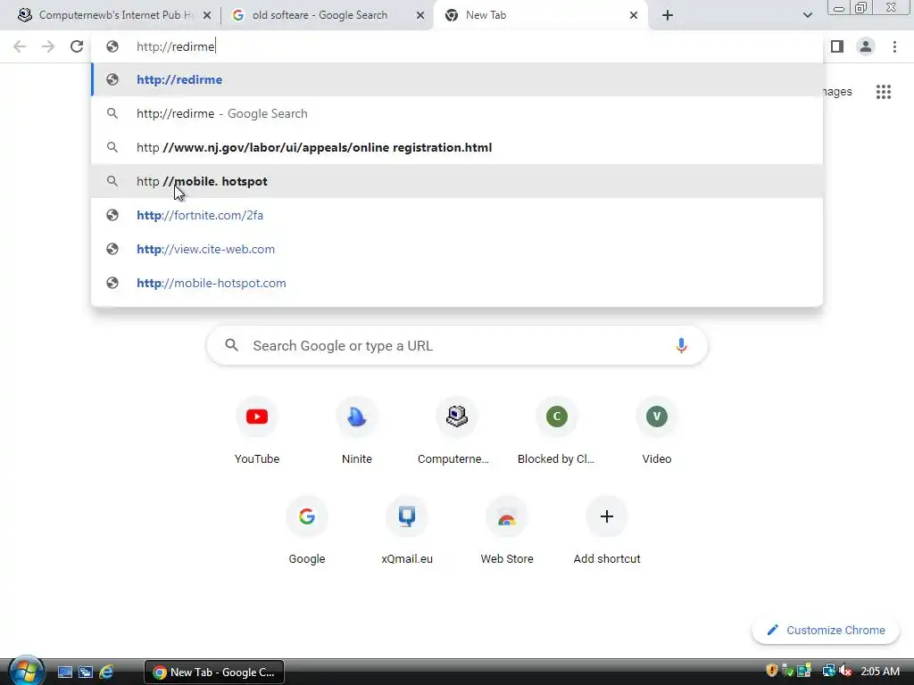Click the Add shortcut plus tile

coord(607,532)
